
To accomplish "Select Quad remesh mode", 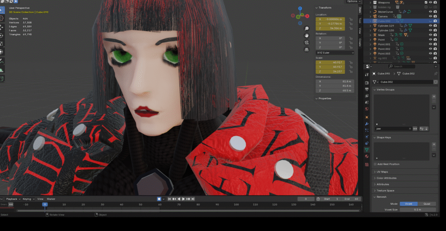I will 427,204.
